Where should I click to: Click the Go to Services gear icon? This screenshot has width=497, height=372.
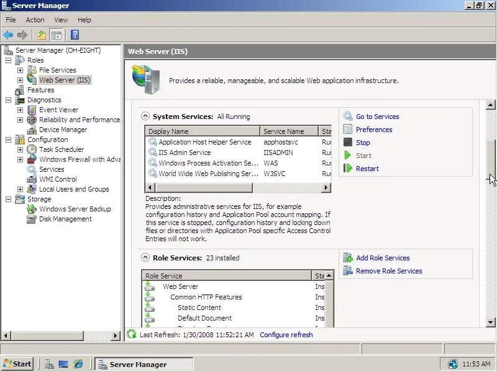pyautogui.click(x=348, y=117)
